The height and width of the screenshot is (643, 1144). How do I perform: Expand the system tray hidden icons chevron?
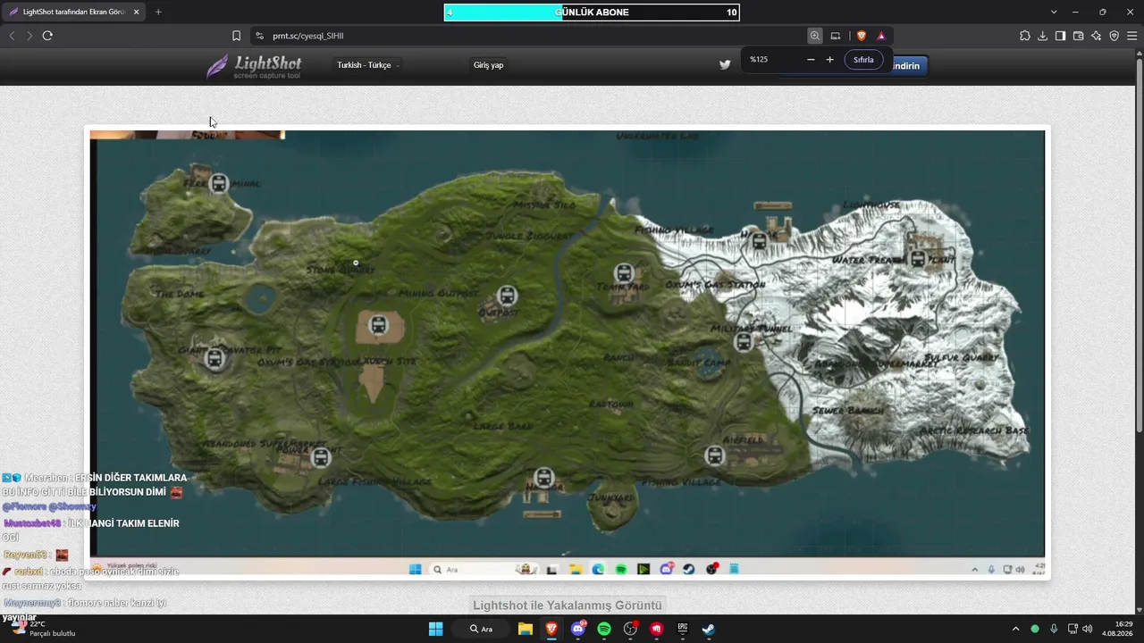tap(1015, 629)
